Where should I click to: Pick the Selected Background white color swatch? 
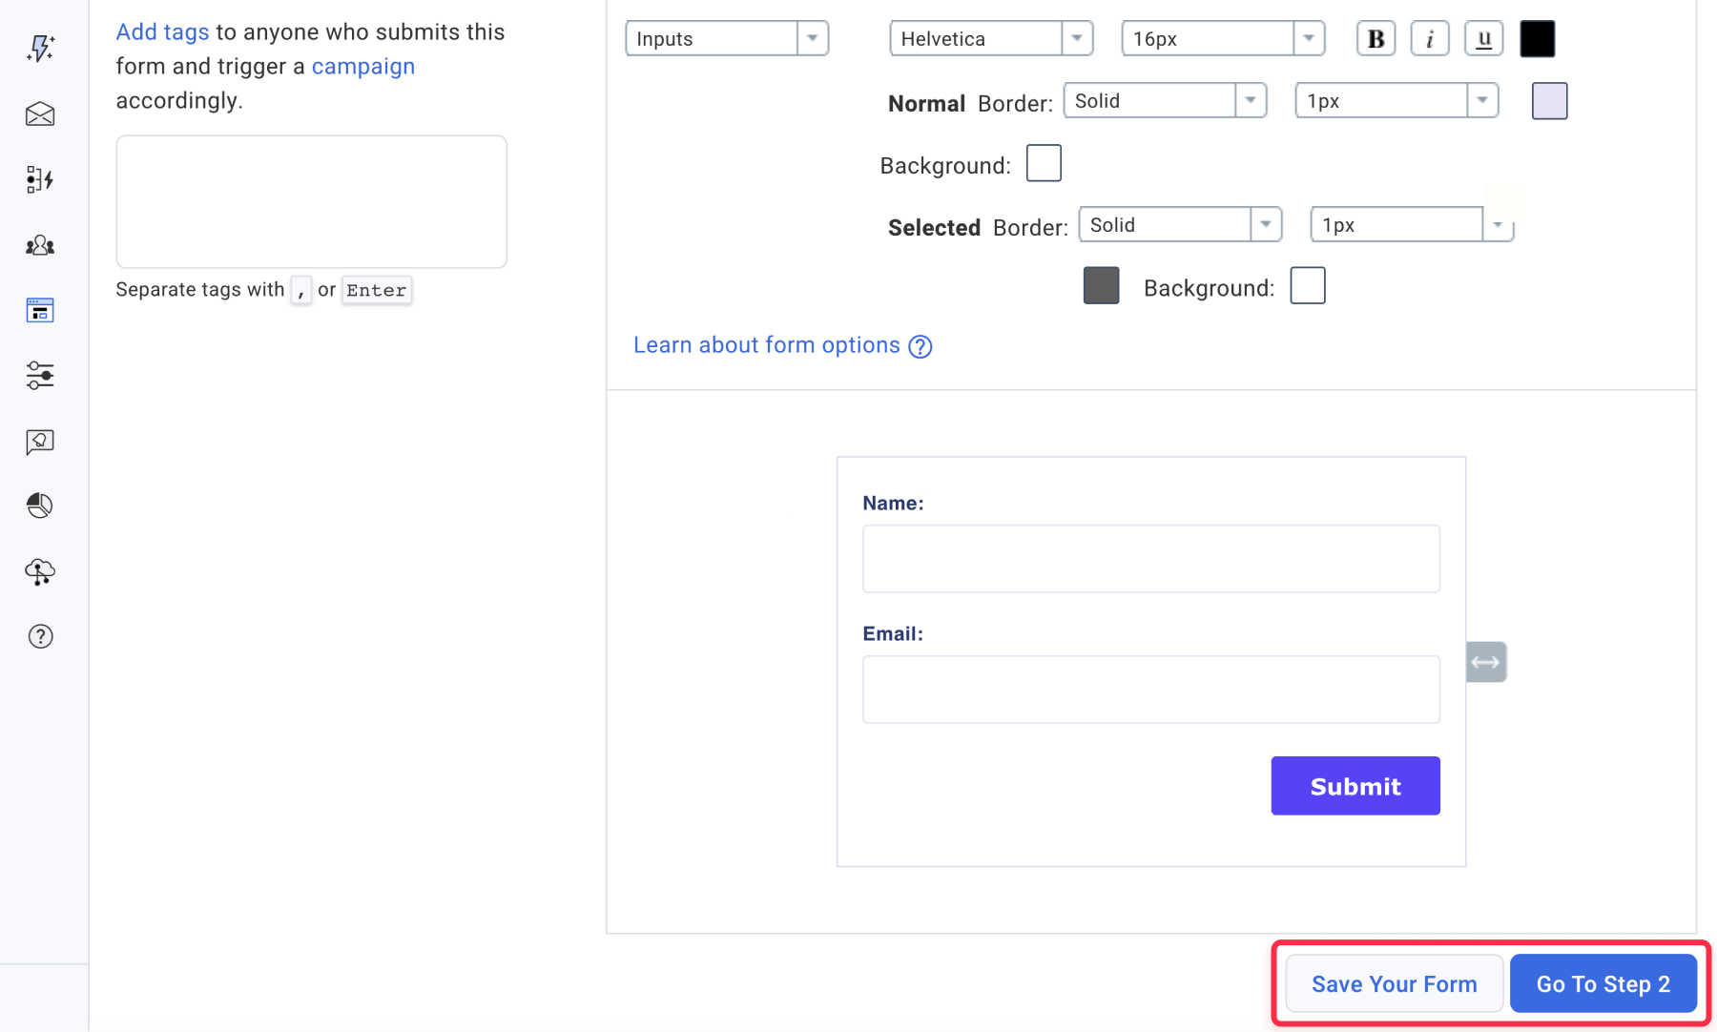[x=1308, y=286]
